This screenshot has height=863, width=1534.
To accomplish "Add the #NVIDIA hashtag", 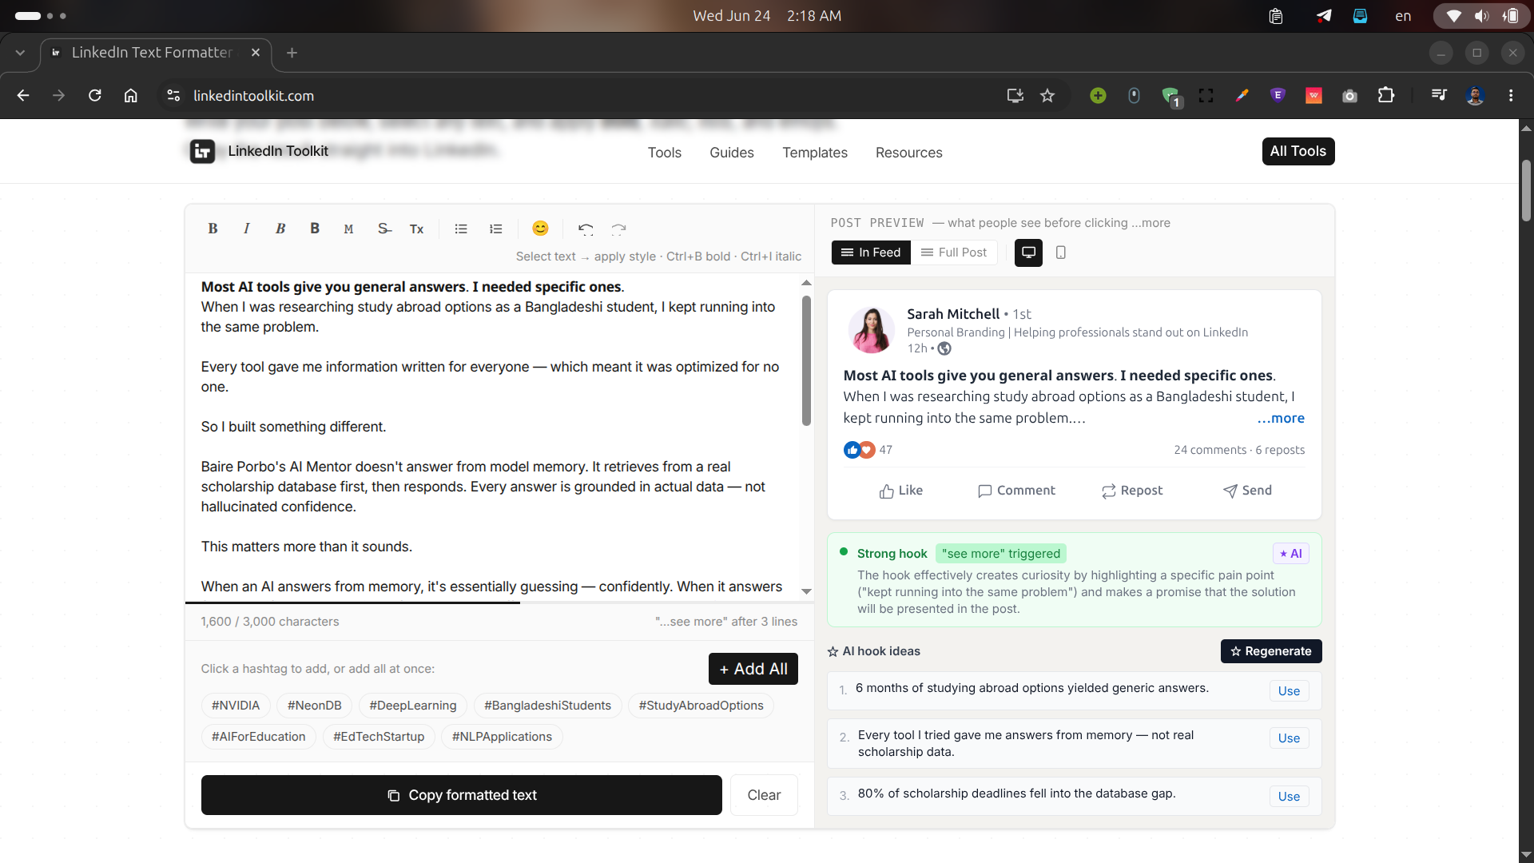I will click(x=236, y=706).
